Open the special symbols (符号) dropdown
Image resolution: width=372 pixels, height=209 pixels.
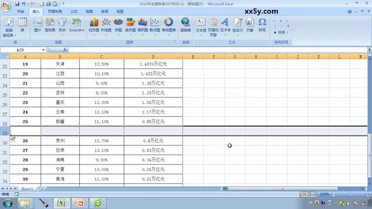(281, 33)
